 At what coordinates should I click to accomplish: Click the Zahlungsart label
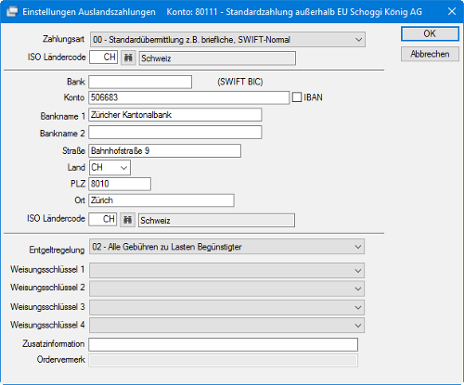pos(63,39)
